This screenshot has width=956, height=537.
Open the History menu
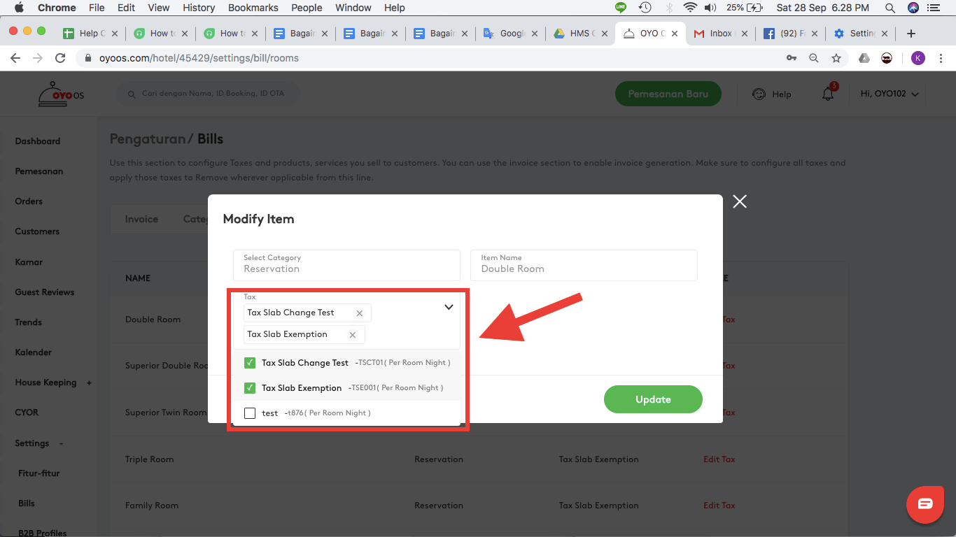tap(199, 8)
